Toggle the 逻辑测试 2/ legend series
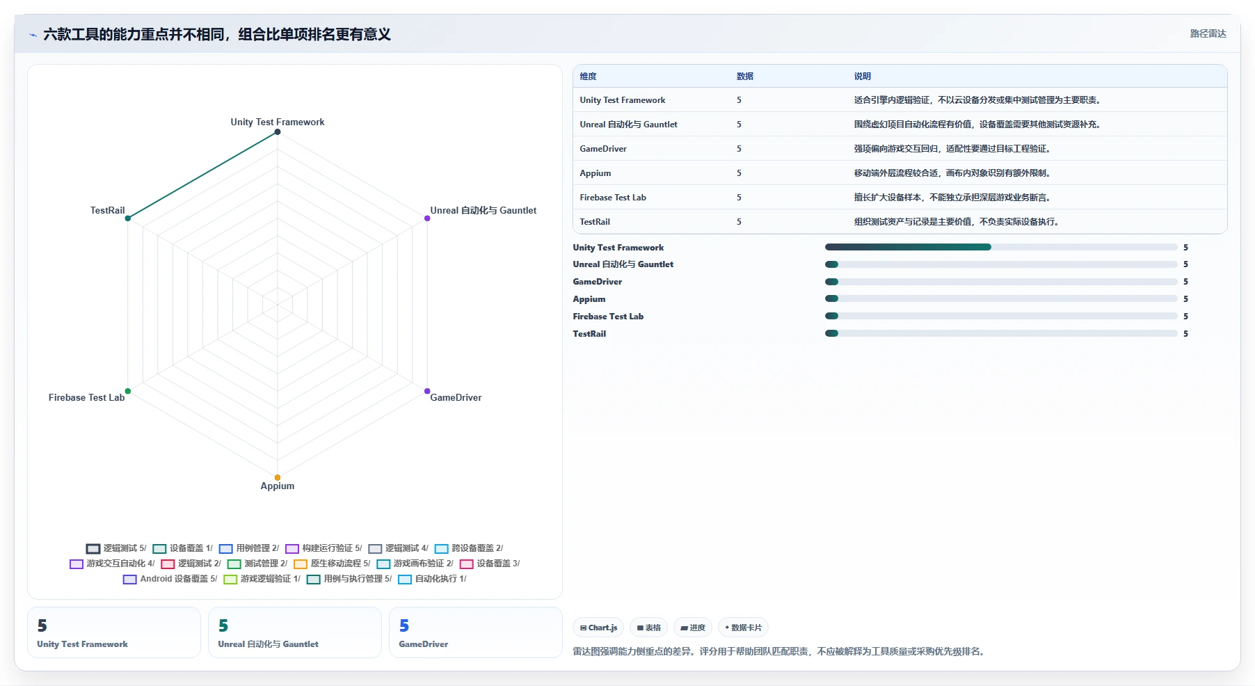1255x686 pixels. pos(191,564)
